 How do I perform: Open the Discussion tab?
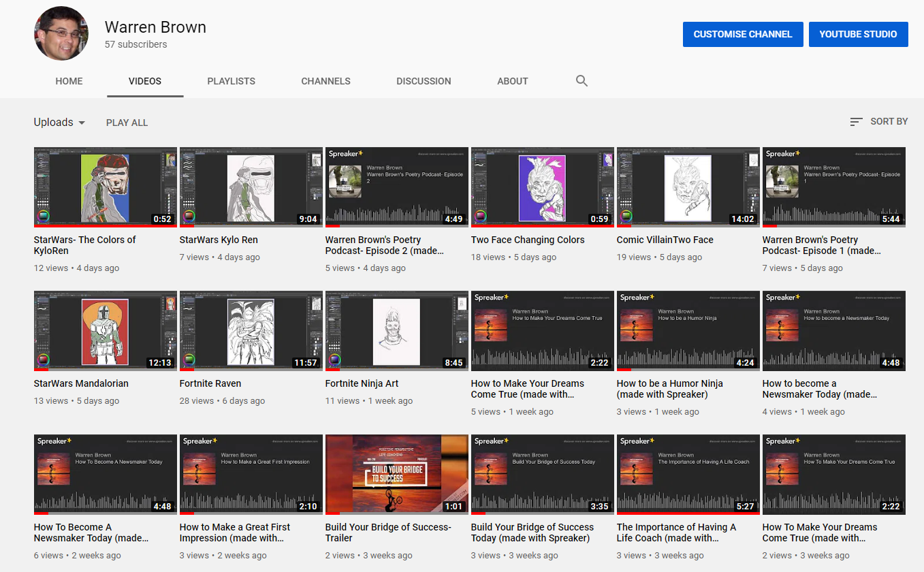click(424, 81)
